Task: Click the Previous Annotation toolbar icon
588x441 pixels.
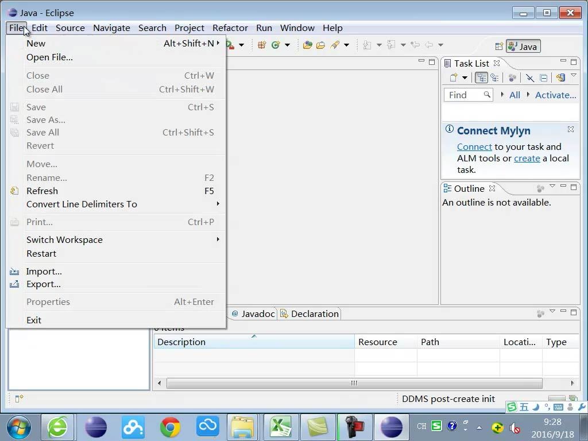Action: [391, 45]
